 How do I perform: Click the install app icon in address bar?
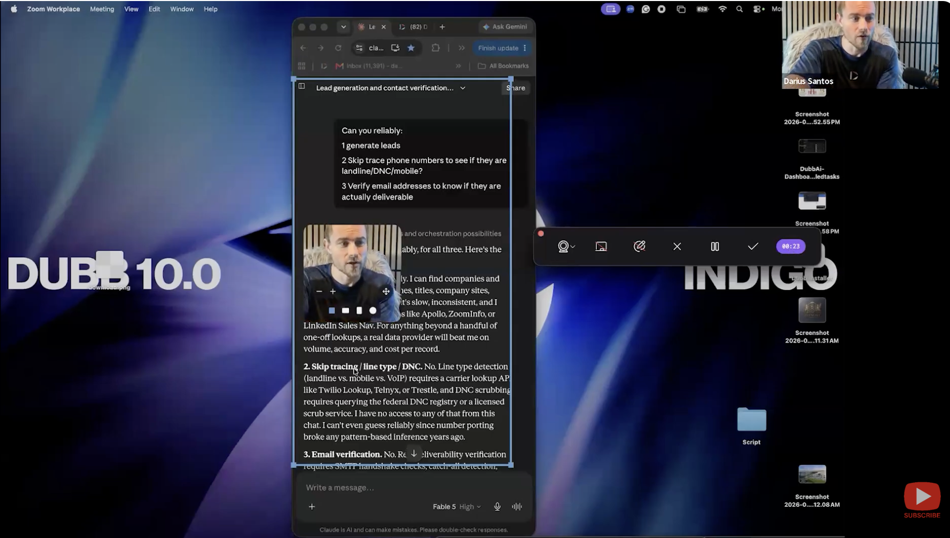click(395, 48)
